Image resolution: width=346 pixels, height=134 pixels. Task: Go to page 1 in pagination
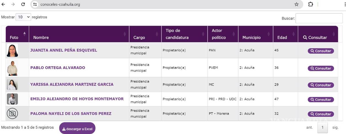tap(322, 127)
